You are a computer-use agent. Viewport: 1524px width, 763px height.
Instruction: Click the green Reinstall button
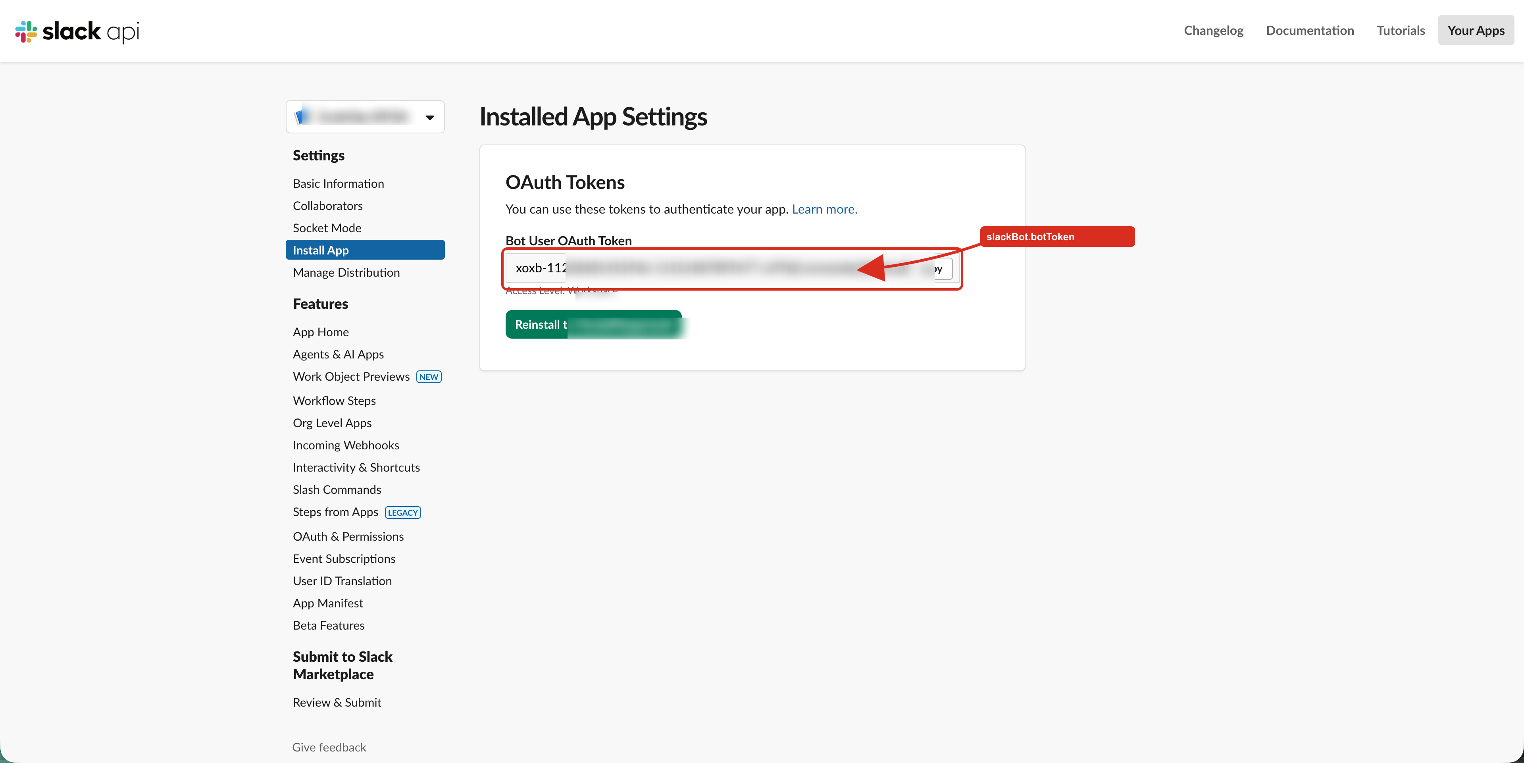593,324
